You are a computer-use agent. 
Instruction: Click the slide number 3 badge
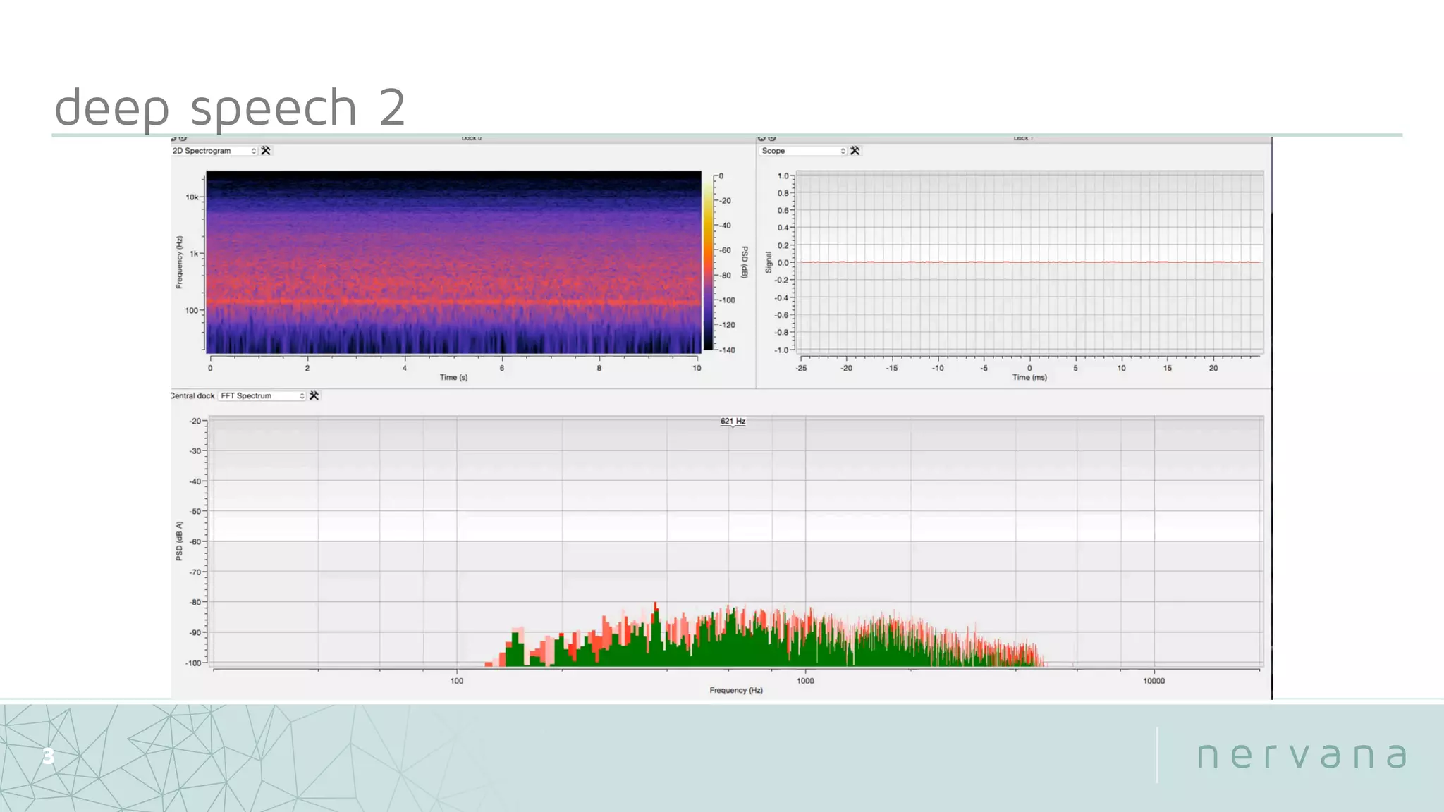pyautogui.click(x=48, y=756)
